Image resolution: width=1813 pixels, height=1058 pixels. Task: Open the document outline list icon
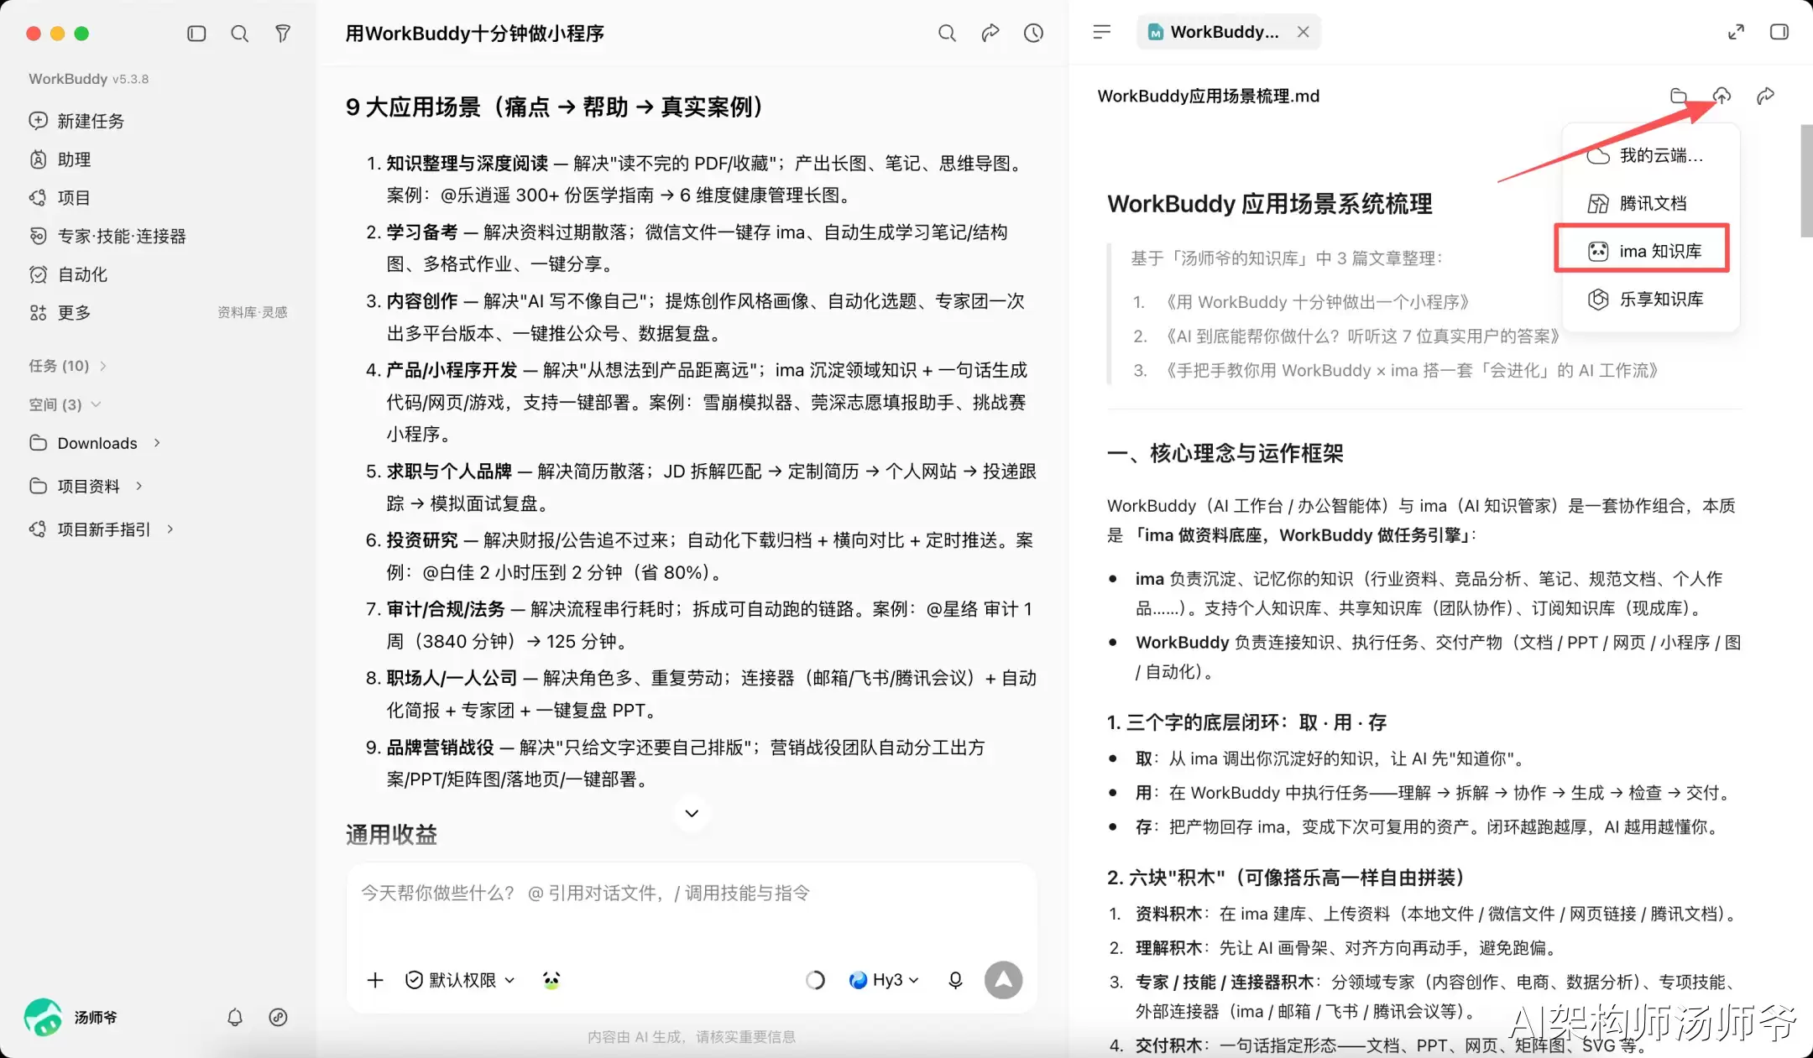(1102, 32)
